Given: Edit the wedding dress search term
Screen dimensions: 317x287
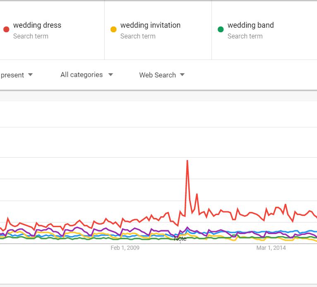Looking at the screenshot, I should pos(37,25).
